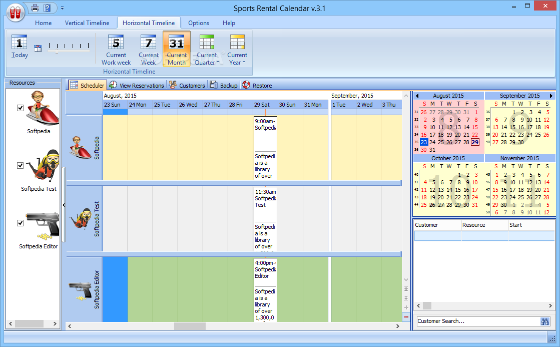Image resolution: width=560 pixels, height=347 pixels.
Task: Open the 4:00pm Softpedia Editor reservation
Action: click(x=265, y=290)
